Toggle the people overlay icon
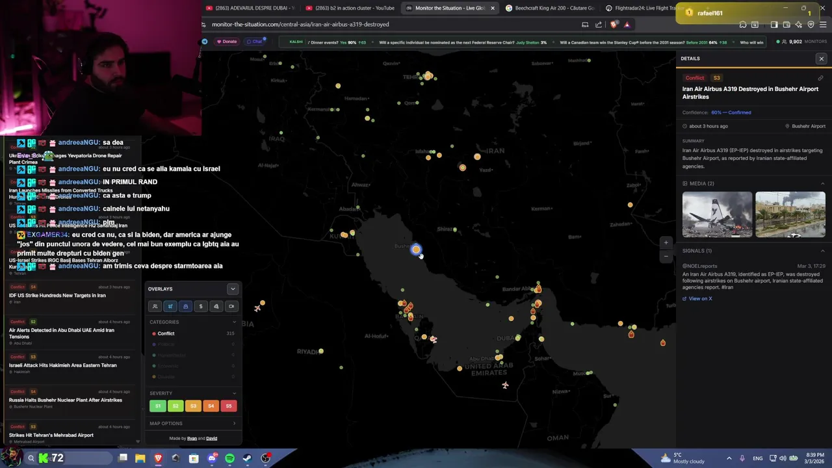Viewport: 832px width, 468px height. point(155,306)
